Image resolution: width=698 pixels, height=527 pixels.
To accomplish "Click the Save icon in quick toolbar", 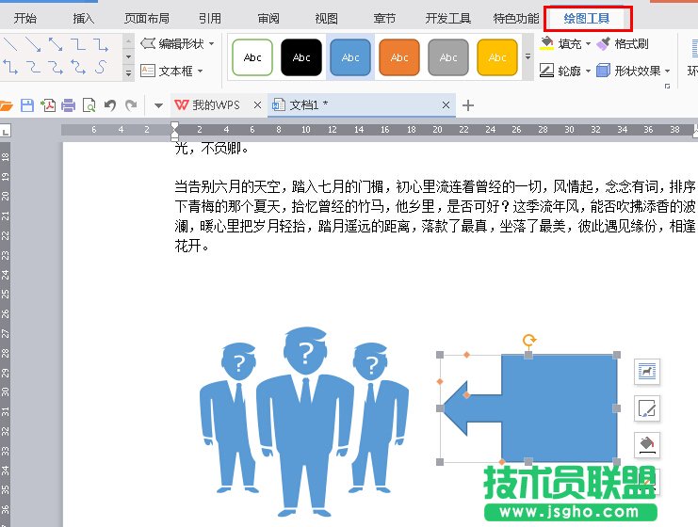I will [27, 104].
